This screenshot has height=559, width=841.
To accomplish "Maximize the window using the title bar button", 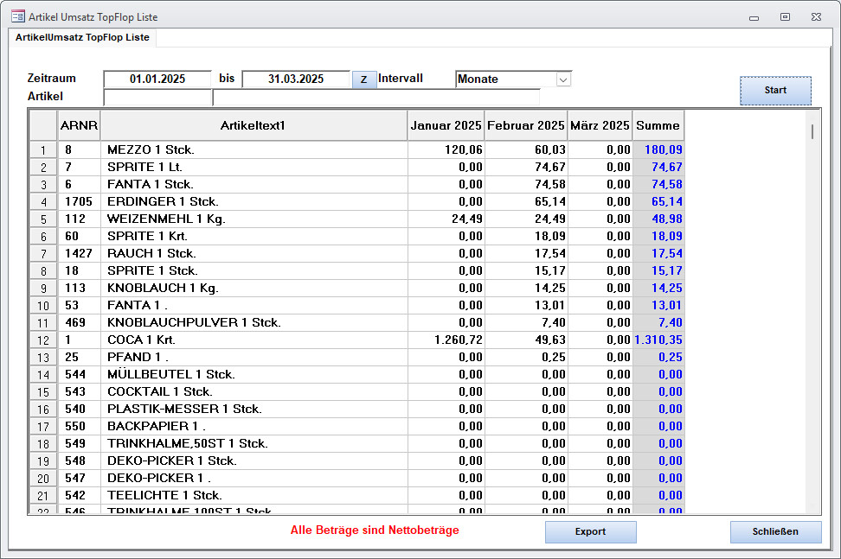I will click(785, 16).
